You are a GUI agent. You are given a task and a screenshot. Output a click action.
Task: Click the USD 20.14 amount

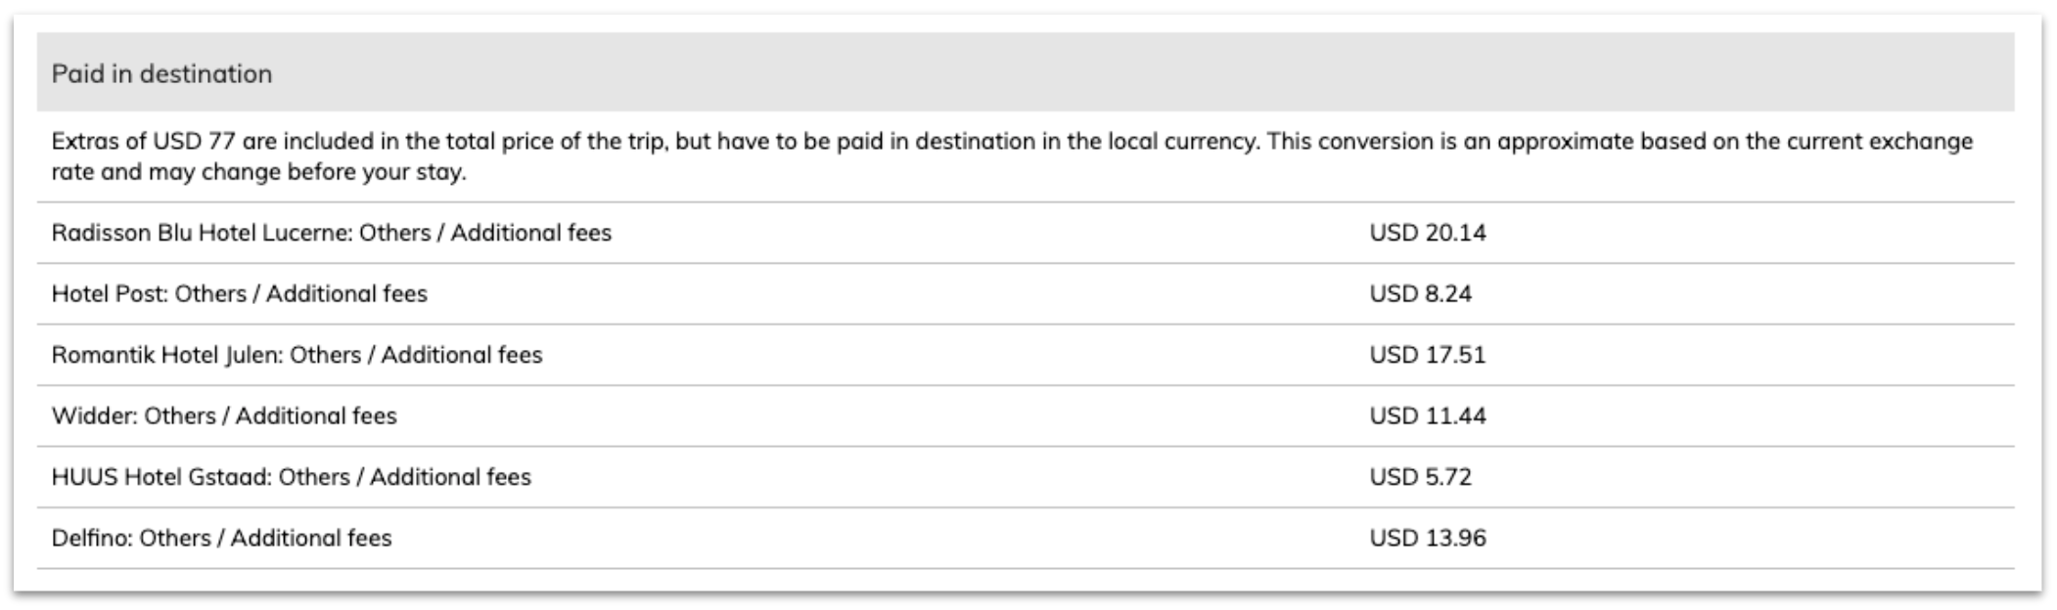(1428, 233)
